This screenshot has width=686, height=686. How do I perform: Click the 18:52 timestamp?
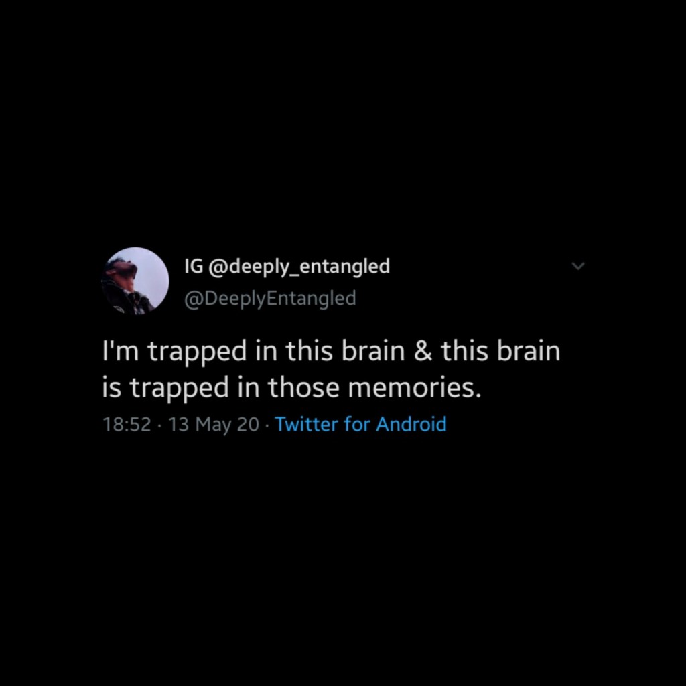coord(127,424)
